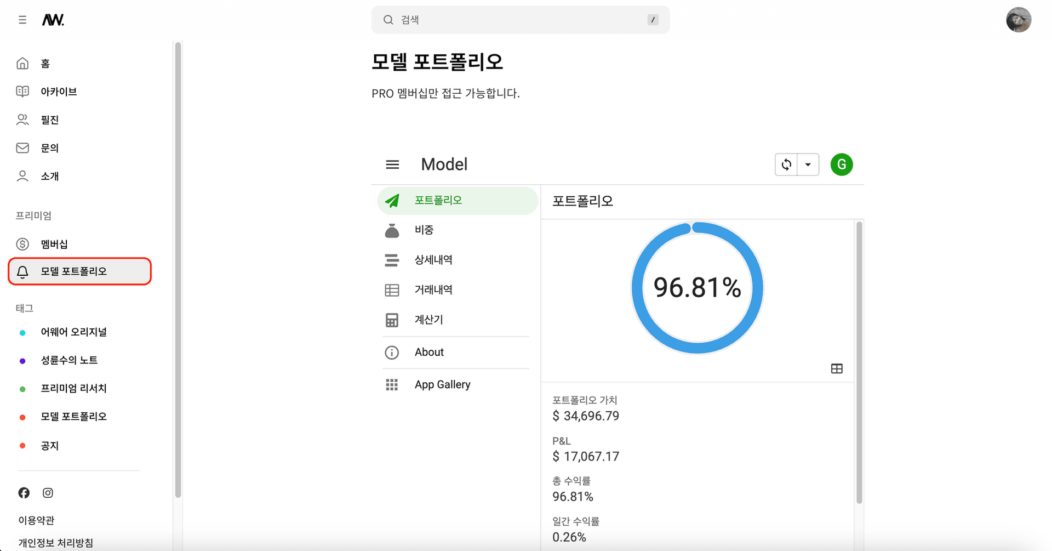
Task: Open the 계산기 calculator icon
Action: click(392, 320)
